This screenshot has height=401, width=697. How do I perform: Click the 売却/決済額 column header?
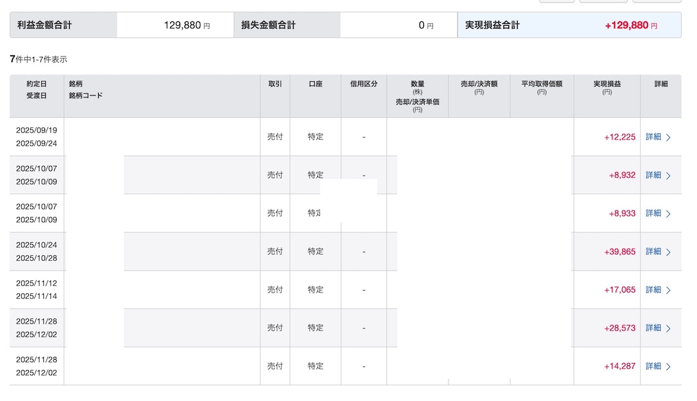[479, 84]
